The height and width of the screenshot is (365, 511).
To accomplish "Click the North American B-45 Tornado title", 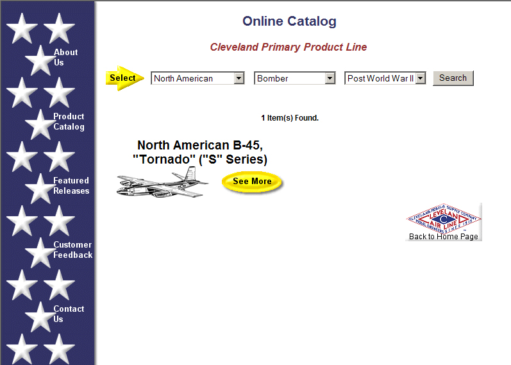I will tap(199, 152).
